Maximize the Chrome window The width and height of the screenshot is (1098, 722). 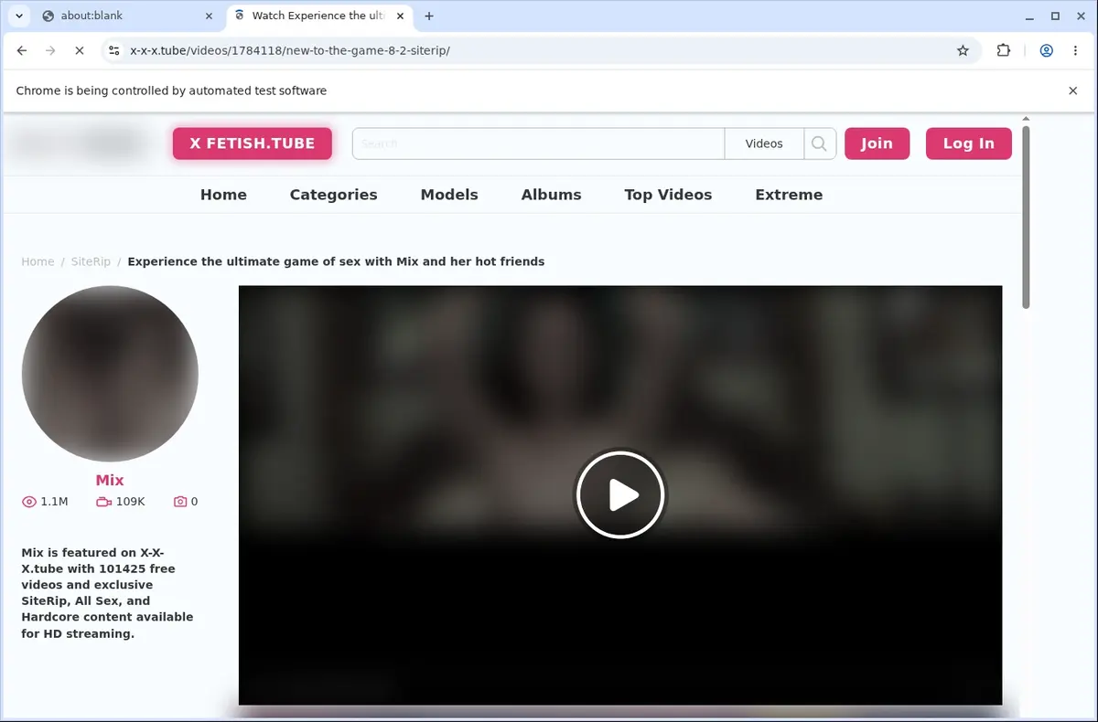click(x=1055, y=16)
